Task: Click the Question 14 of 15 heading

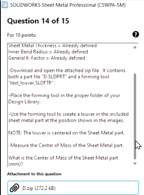Action: tap(38, 21)
